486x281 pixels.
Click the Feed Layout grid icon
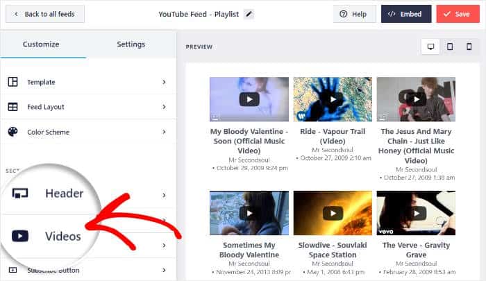(x=12, y=107)
